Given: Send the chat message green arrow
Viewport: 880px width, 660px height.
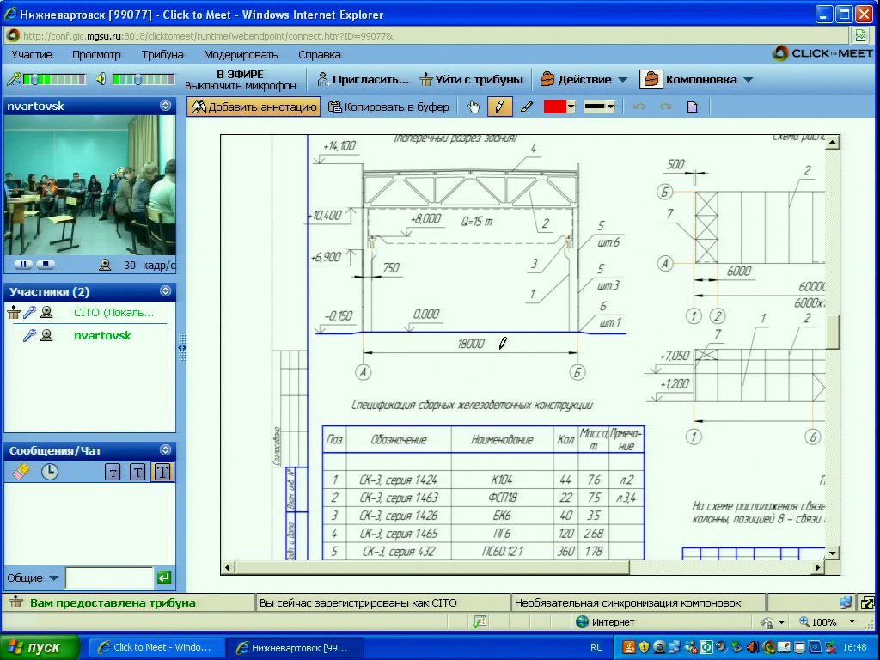Looking at the screenshot, I should click(x=164, y=577).
